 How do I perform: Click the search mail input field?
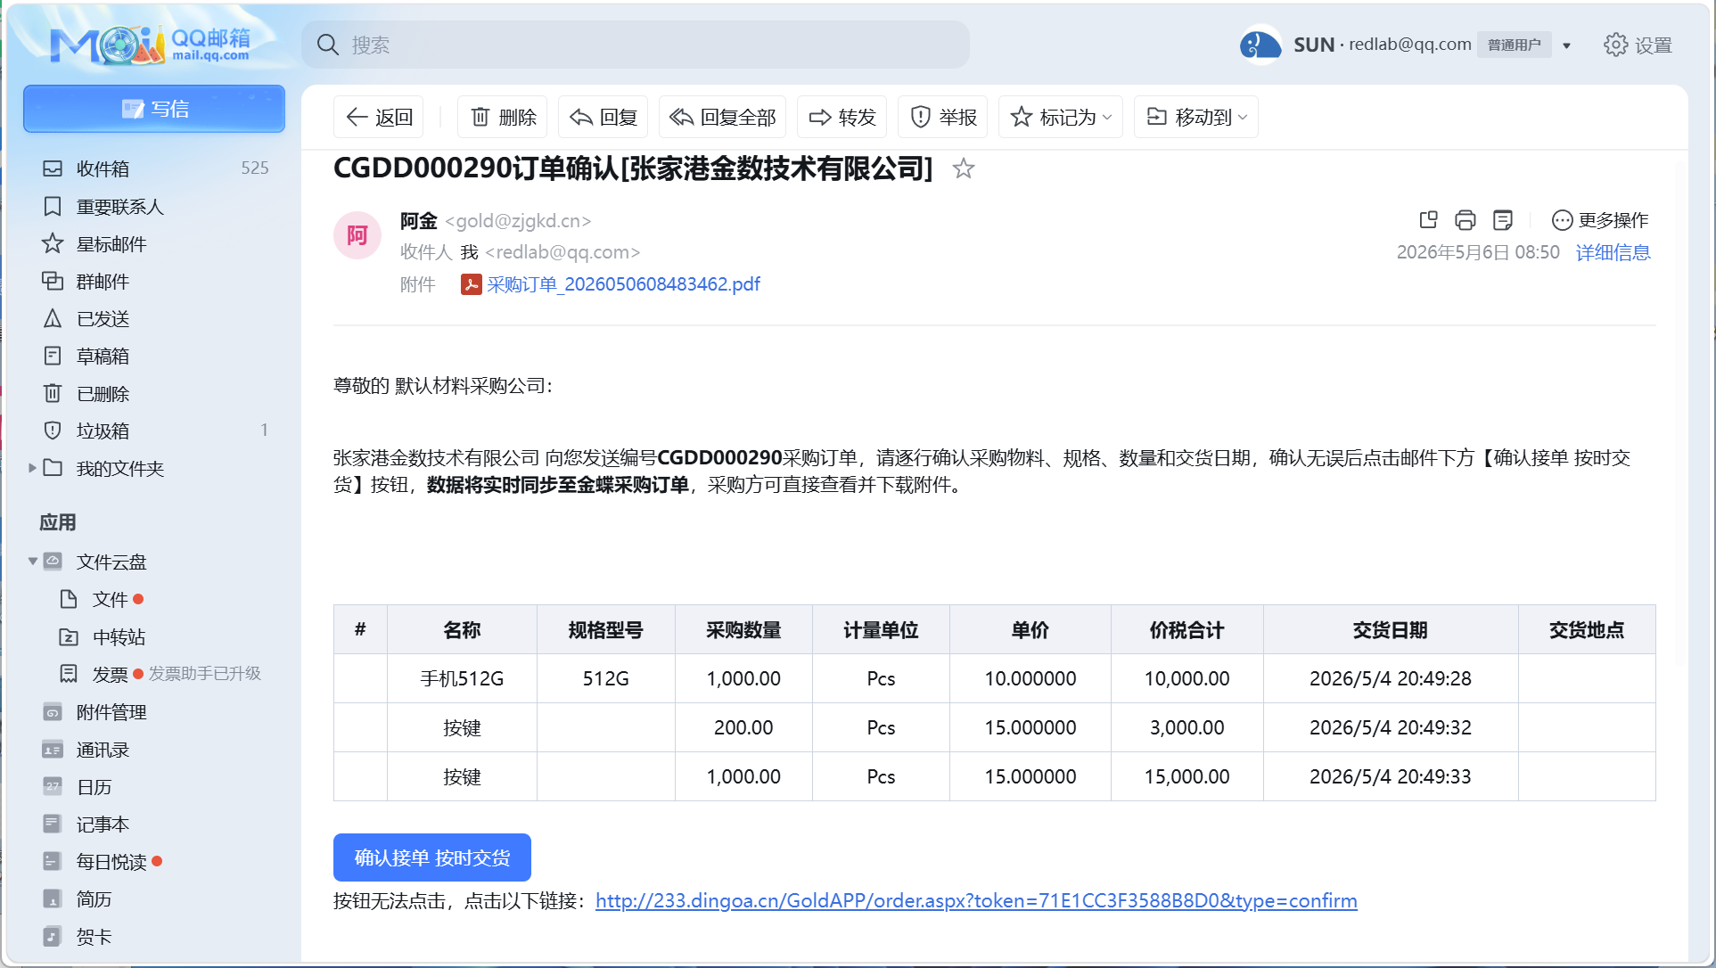click(635, 45)
